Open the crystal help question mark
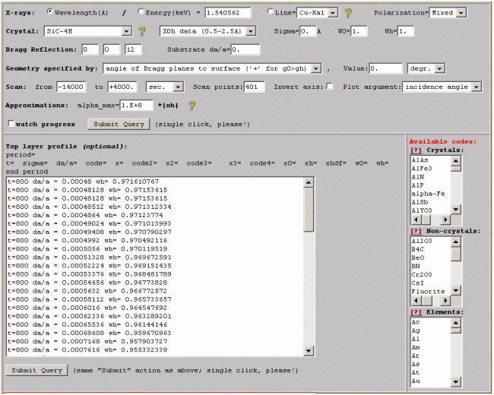Screen dimensions: 494x395 click(142, 31)
